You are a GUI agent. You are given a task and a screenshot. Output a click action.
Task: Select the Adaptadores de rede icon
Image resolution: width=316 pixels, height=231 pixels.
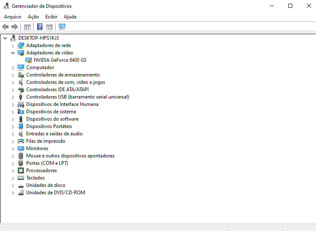click(21, 45)
